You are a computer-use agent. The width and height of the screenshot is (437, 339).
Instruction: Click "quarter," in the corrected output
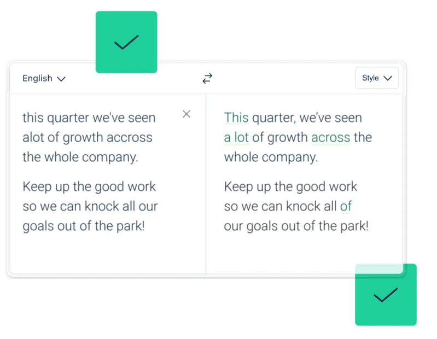coord(274,118)
